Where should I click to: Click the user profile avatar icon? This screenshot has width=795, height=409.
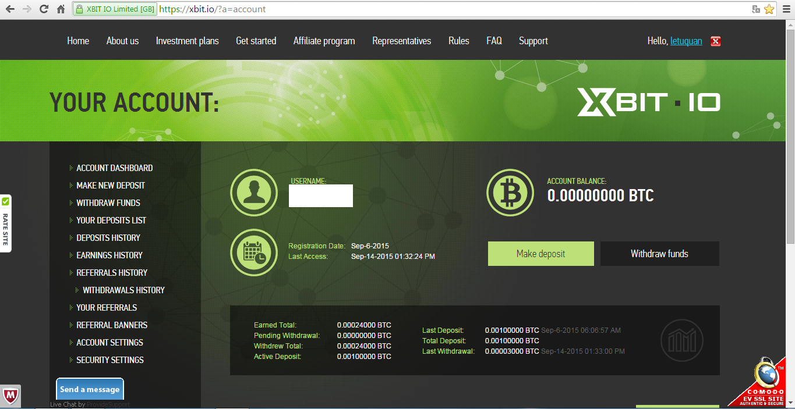click(x=254, y=192)
